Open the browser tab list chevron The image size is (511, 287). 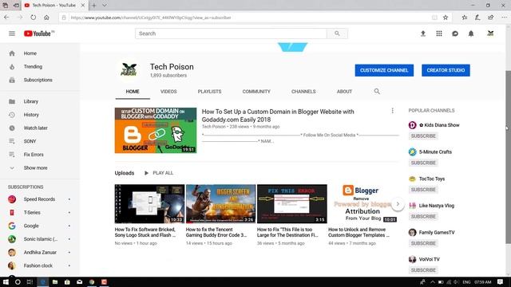(x=105, y=6)
